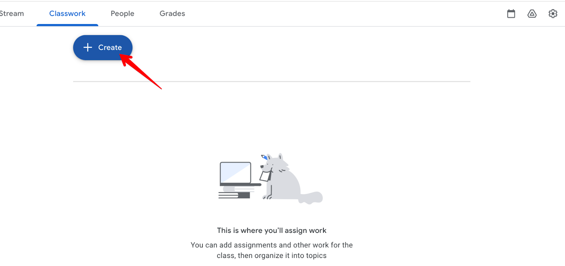565x266 pixels.
Task: Click "You can add assignments" description line
Action: (272, 245)
